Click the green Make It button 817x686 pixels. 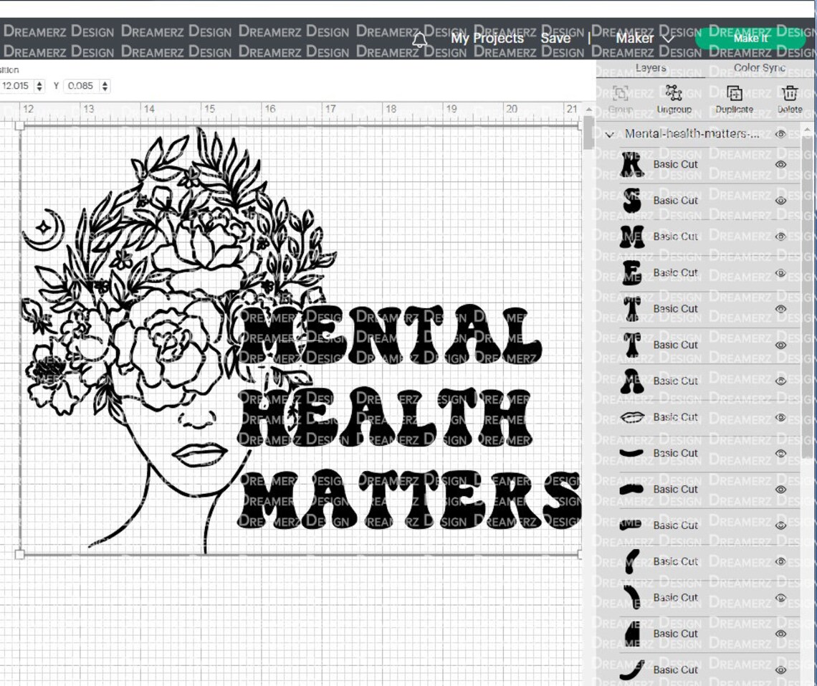(750, 39)
